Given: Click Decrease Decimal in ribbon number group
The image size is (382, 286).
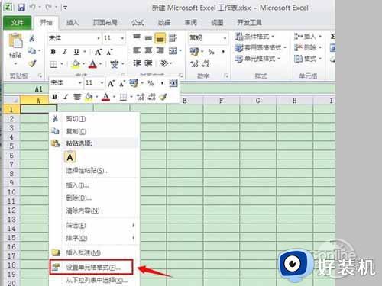Looking at the screenshot, I should point(206,64).
